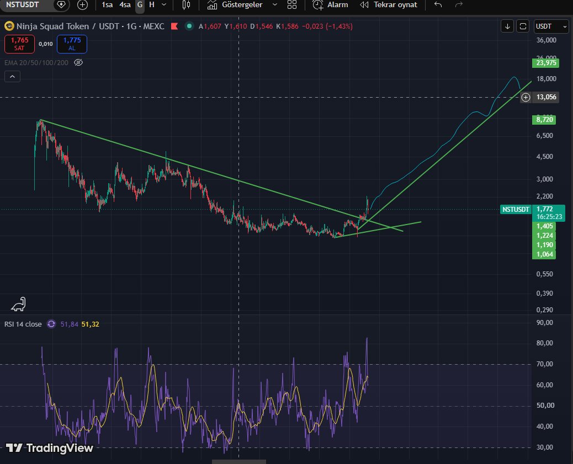Click the plus icon at the 13,056 price
The width and height of the screenshot is (573, 464).
tap(526, 97)
